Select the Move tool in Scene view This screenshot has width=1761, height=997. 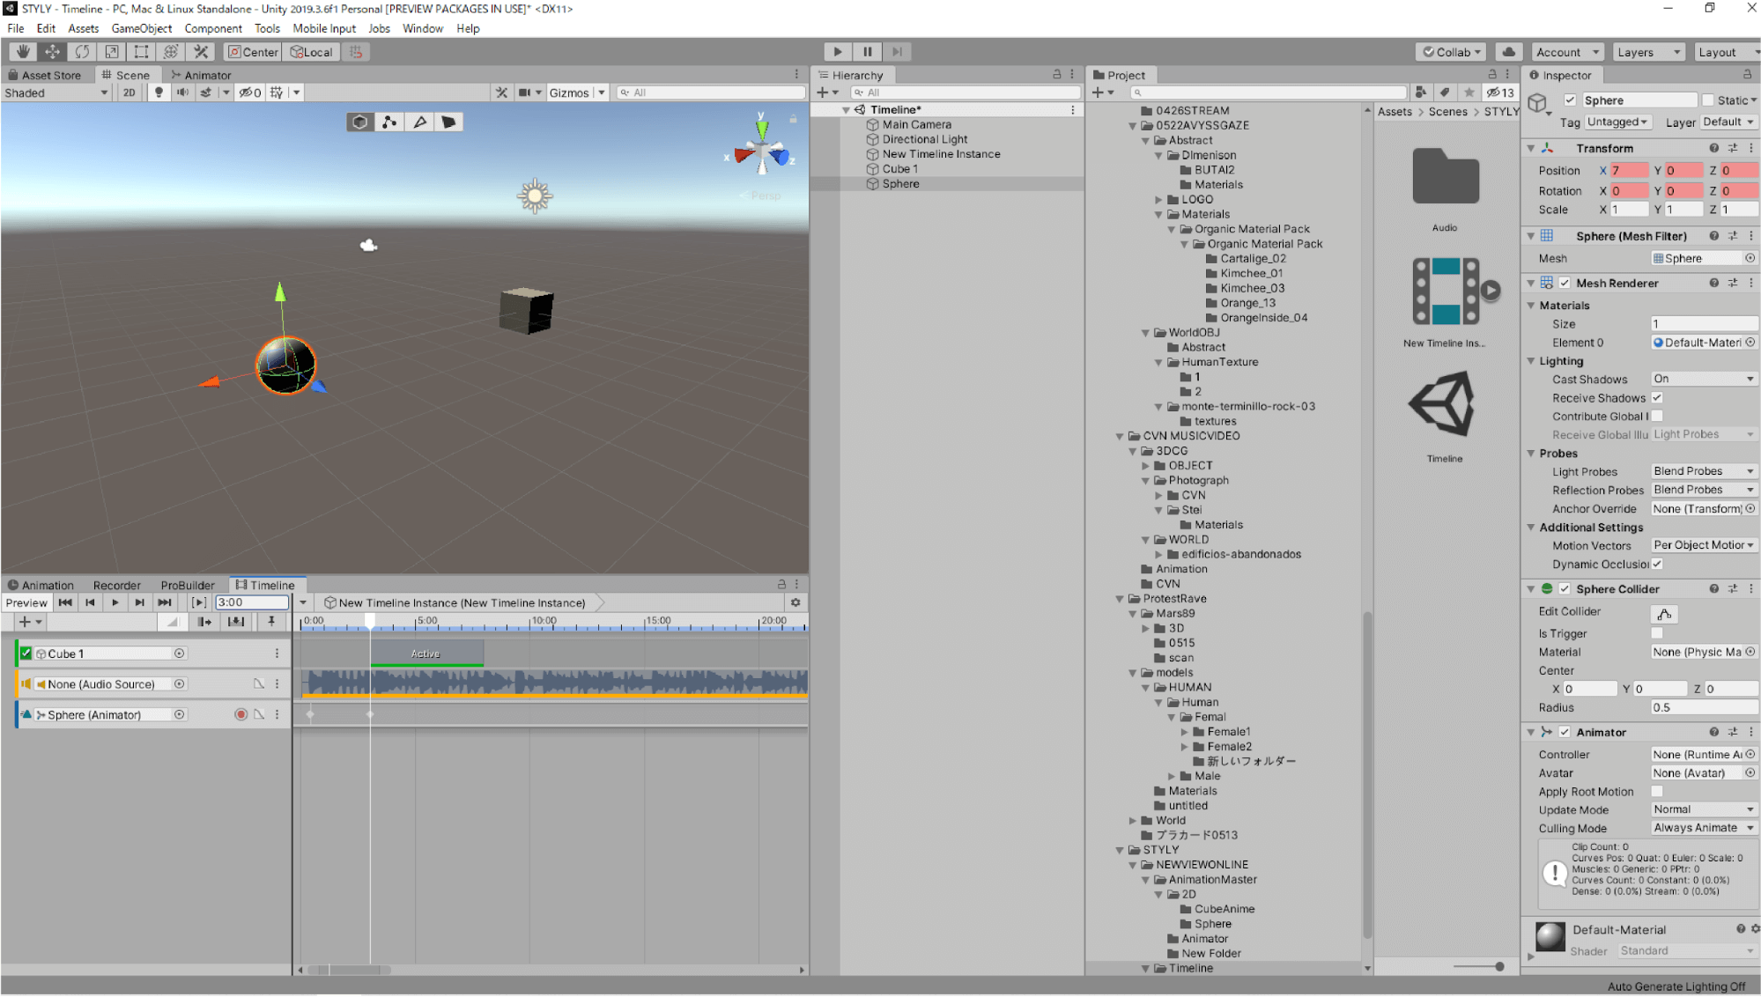pos(51,51)
